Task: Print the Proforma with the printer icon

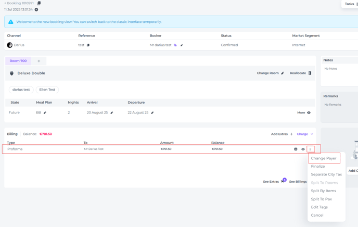Action: click(296, 149)
